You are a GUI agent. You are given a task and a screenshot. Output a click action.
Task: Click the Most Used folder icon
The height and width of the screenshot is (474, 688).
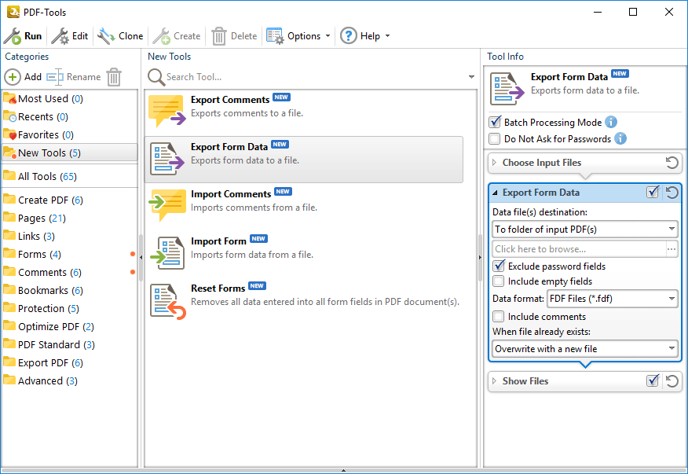pyautogui.click(x=9, y=98)
